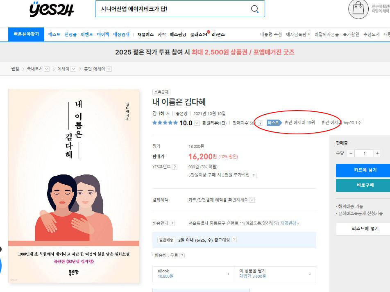
Task: Expand the 에세이 breadcrumb dropdown
Action: point(73,69)
